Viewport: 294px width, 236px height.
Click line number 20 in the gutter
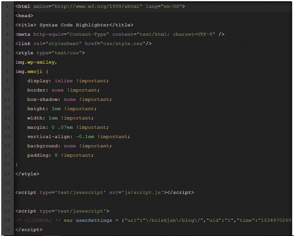pos(7,183)
